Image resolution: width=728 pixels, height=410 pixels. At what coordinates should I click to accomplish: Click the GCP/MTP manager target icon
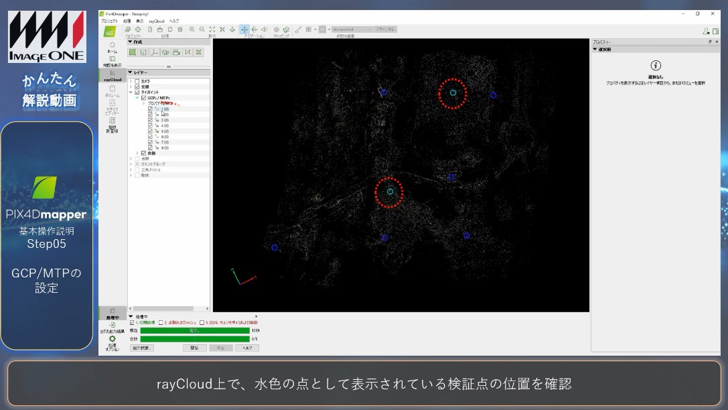138,29
